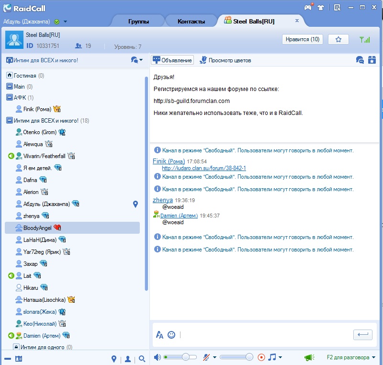383x365 pixels.
Task: Select user Hikaru
Action: pos(31,287)
